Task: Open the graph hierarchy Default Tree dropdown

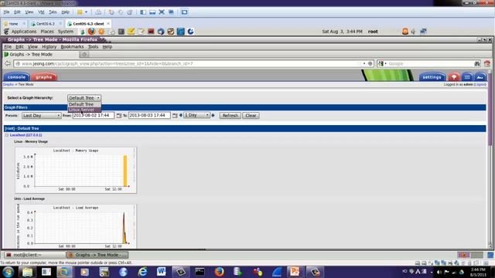Action: click(84, 98)
